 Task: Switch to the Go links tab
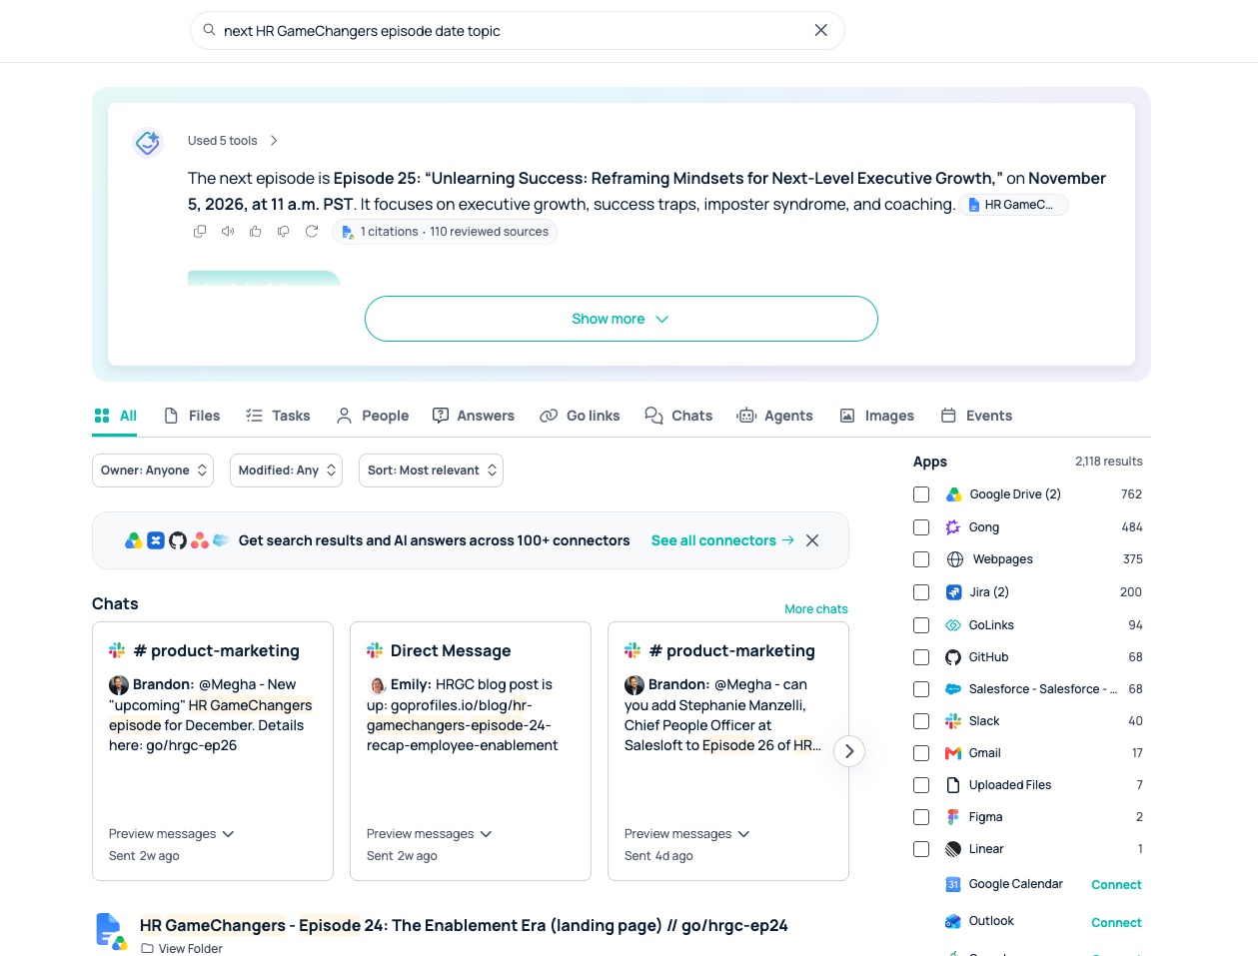click(580, 416)
